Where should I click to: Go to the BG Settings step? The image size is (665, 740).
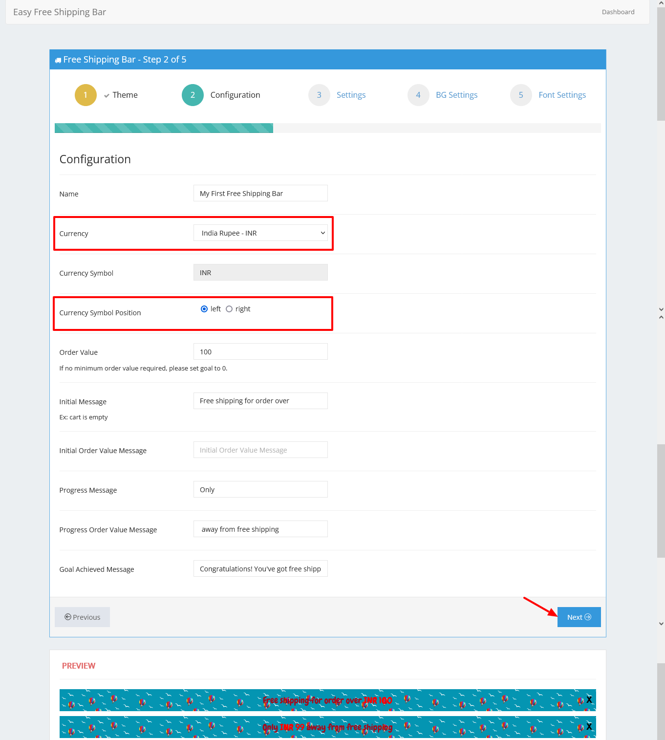(x=456, y=95)
